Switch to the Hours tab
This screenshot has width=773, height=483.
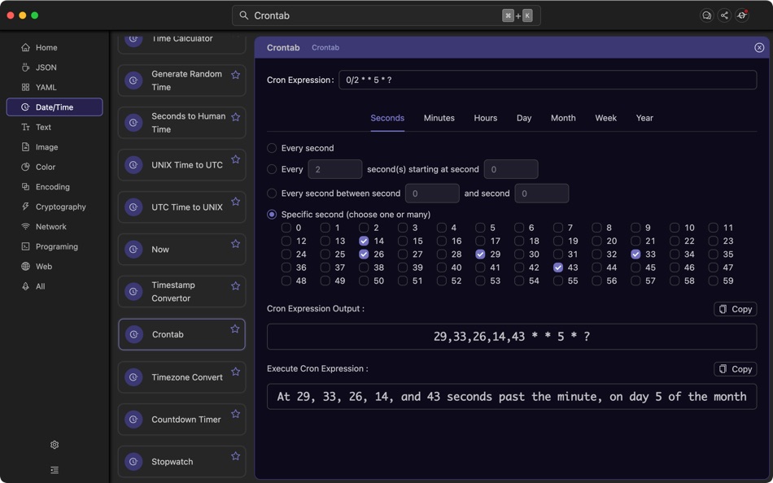pyautogui.click(x=486, y=118)
